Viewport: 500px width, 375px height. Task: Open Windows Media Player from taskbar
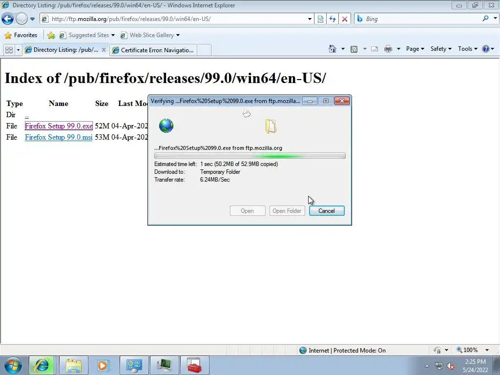[x=103, y=365]
